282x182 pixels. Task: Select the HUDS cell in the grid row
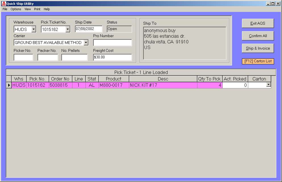coord(19,85)
